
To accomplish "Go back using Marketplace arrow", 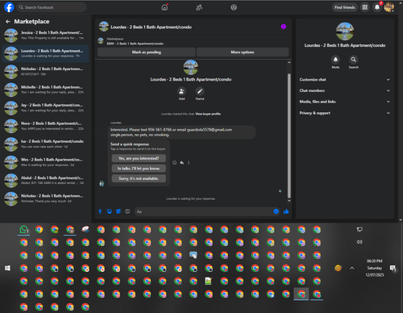I will pyautogui.click(x=8, y=22).
